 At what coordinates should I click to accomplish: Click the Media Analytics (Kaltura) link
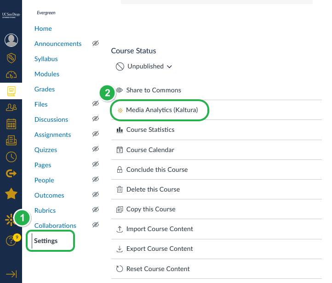(x=161, y=110)
